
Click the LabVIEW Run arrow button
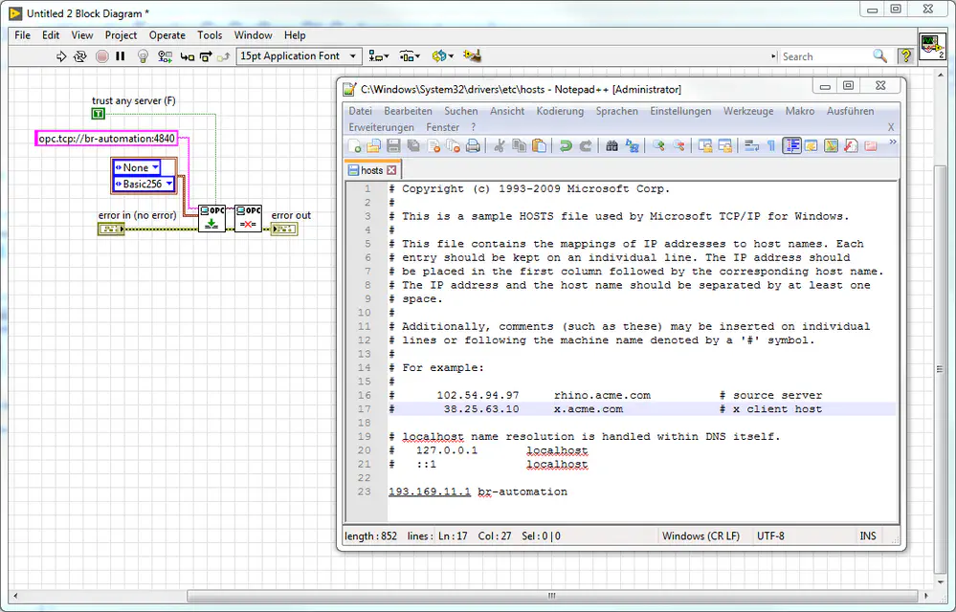pyautogui.click(x=62, y=56)
